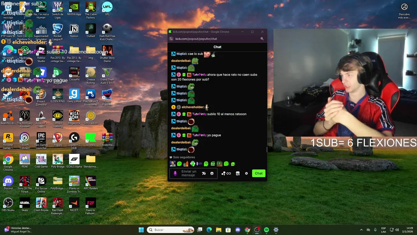Open the NVIDIA App desktop shortcut
Screen dimensions: 417x235
[74, 9]
